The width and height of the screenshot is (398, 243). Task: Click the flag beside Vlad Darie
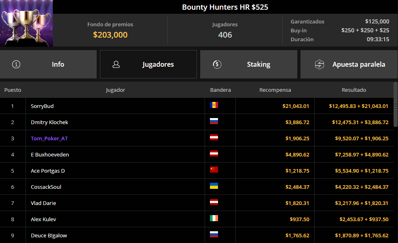214,202
